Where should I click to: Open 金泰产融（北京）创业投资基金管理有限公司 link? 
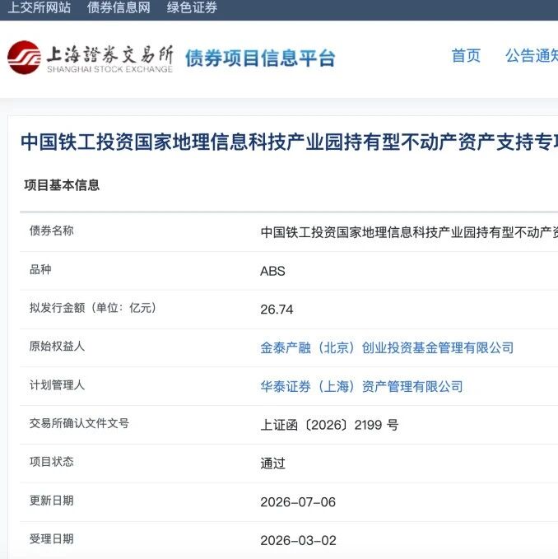[387, 347]
